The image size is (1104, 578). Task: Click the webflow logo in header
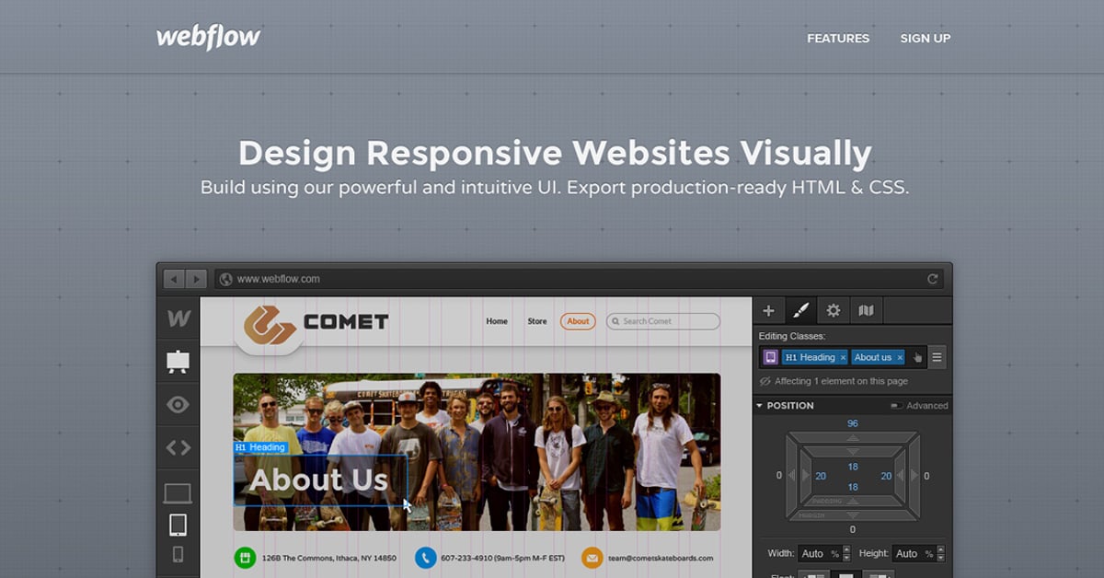click(x=208, y=37)
